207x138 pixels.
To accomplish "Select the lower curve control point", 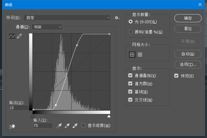I will click(x=56, y=105).
